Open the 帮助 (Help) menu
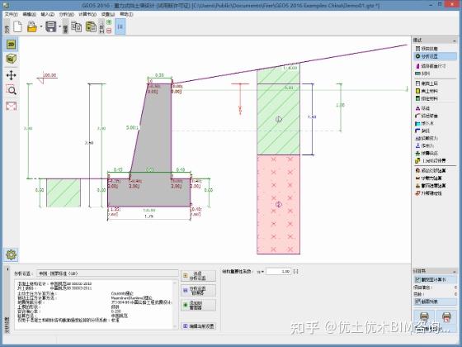This screenshot has width=462, height=347. pos(126,14)
